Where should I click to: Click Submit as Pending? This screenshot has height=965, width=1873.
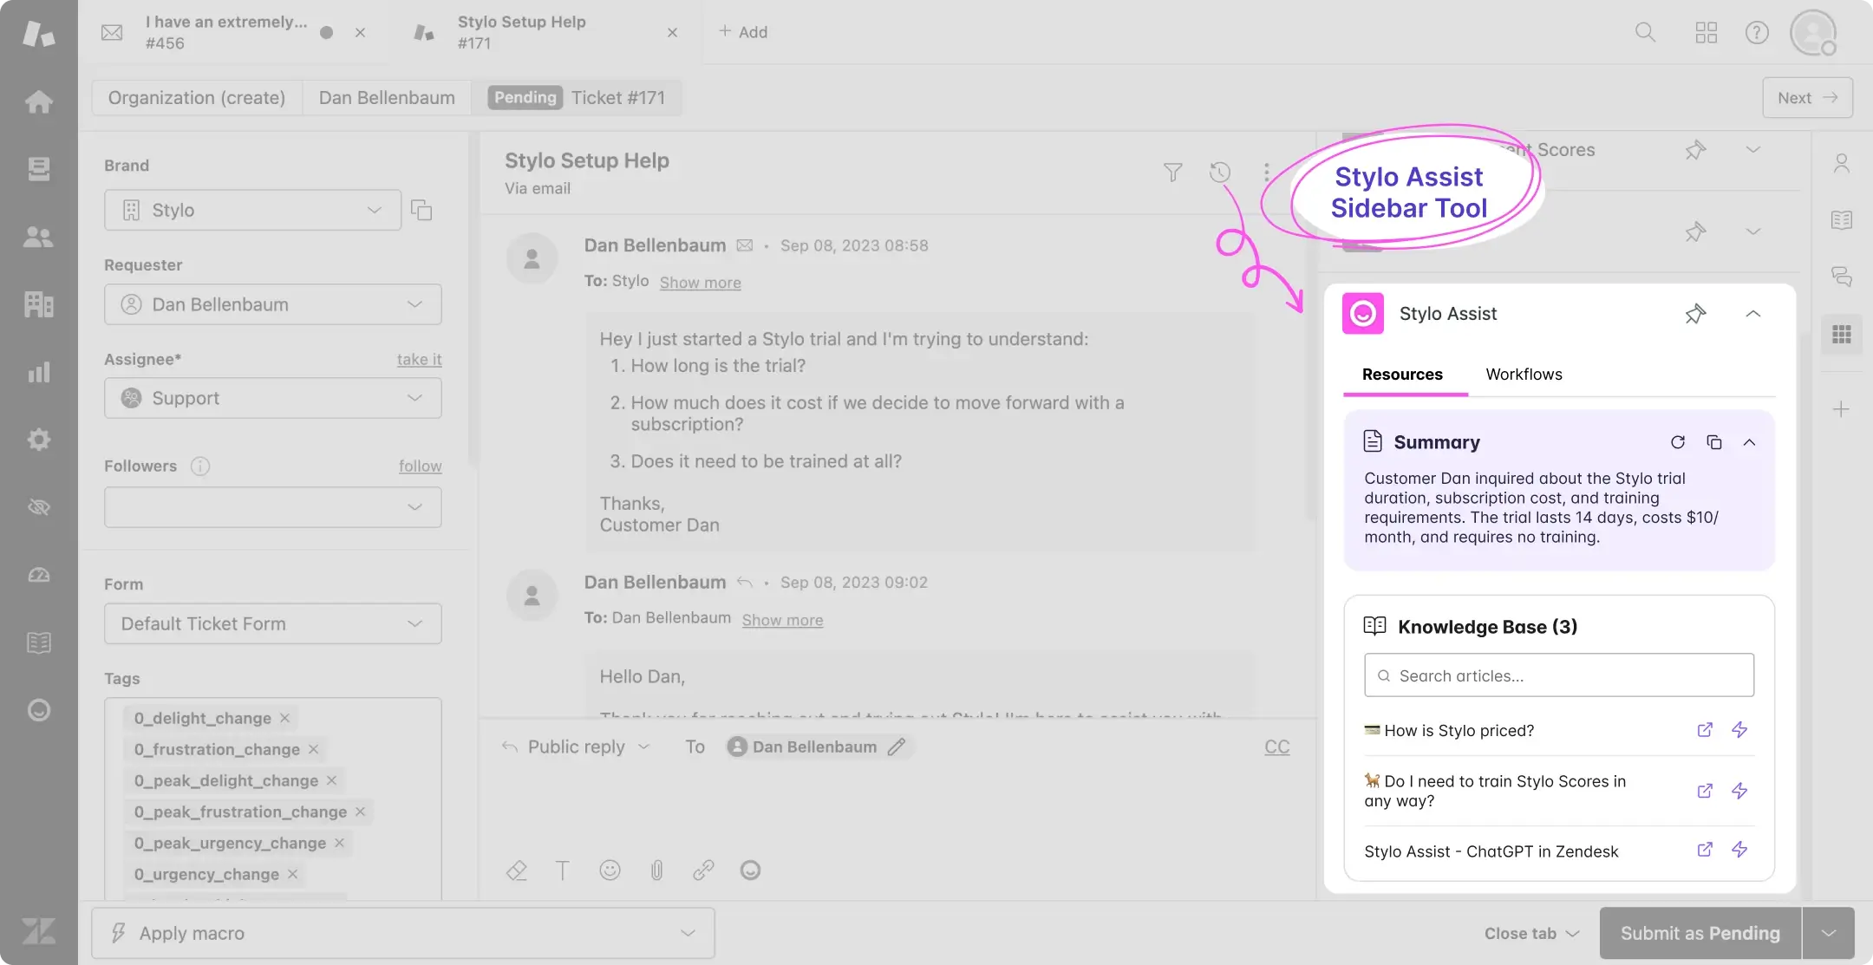pyautogui.click(x=1700, y=933)
